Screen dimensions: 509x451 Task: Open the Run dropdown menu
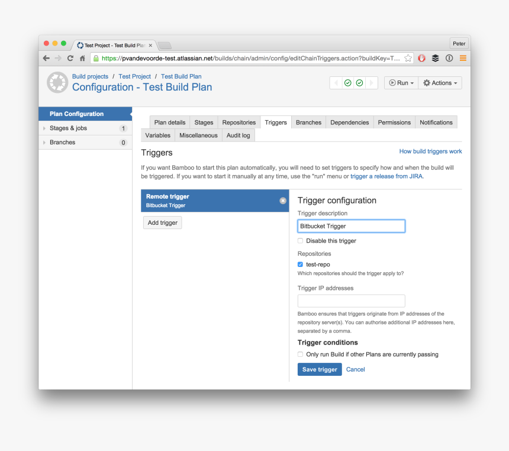[401, 83]
